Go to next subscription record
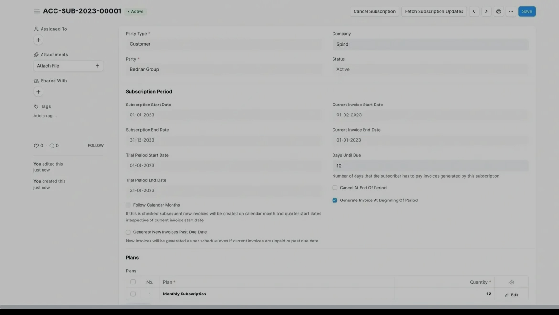 (486, 11)
